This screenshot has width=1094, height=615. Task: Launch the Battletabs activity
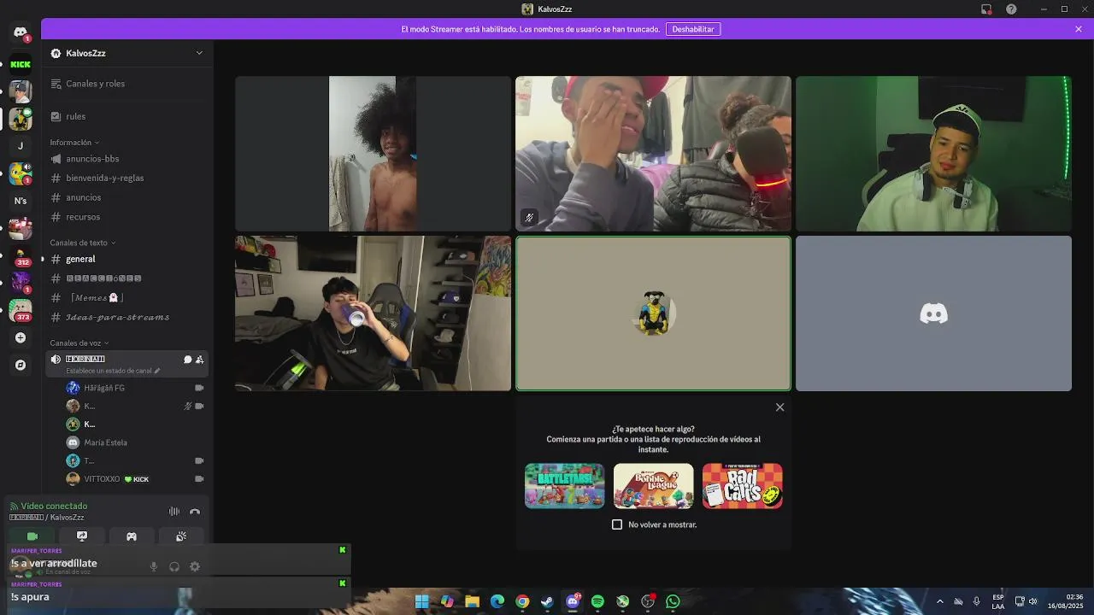564,486
